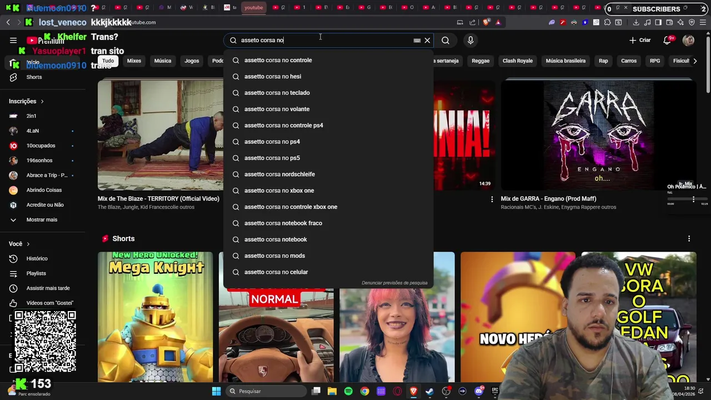The width and height of the screenshot is (711, 400).
Task: Open the 196sonhos channel subscription
Action: (43, 161)
